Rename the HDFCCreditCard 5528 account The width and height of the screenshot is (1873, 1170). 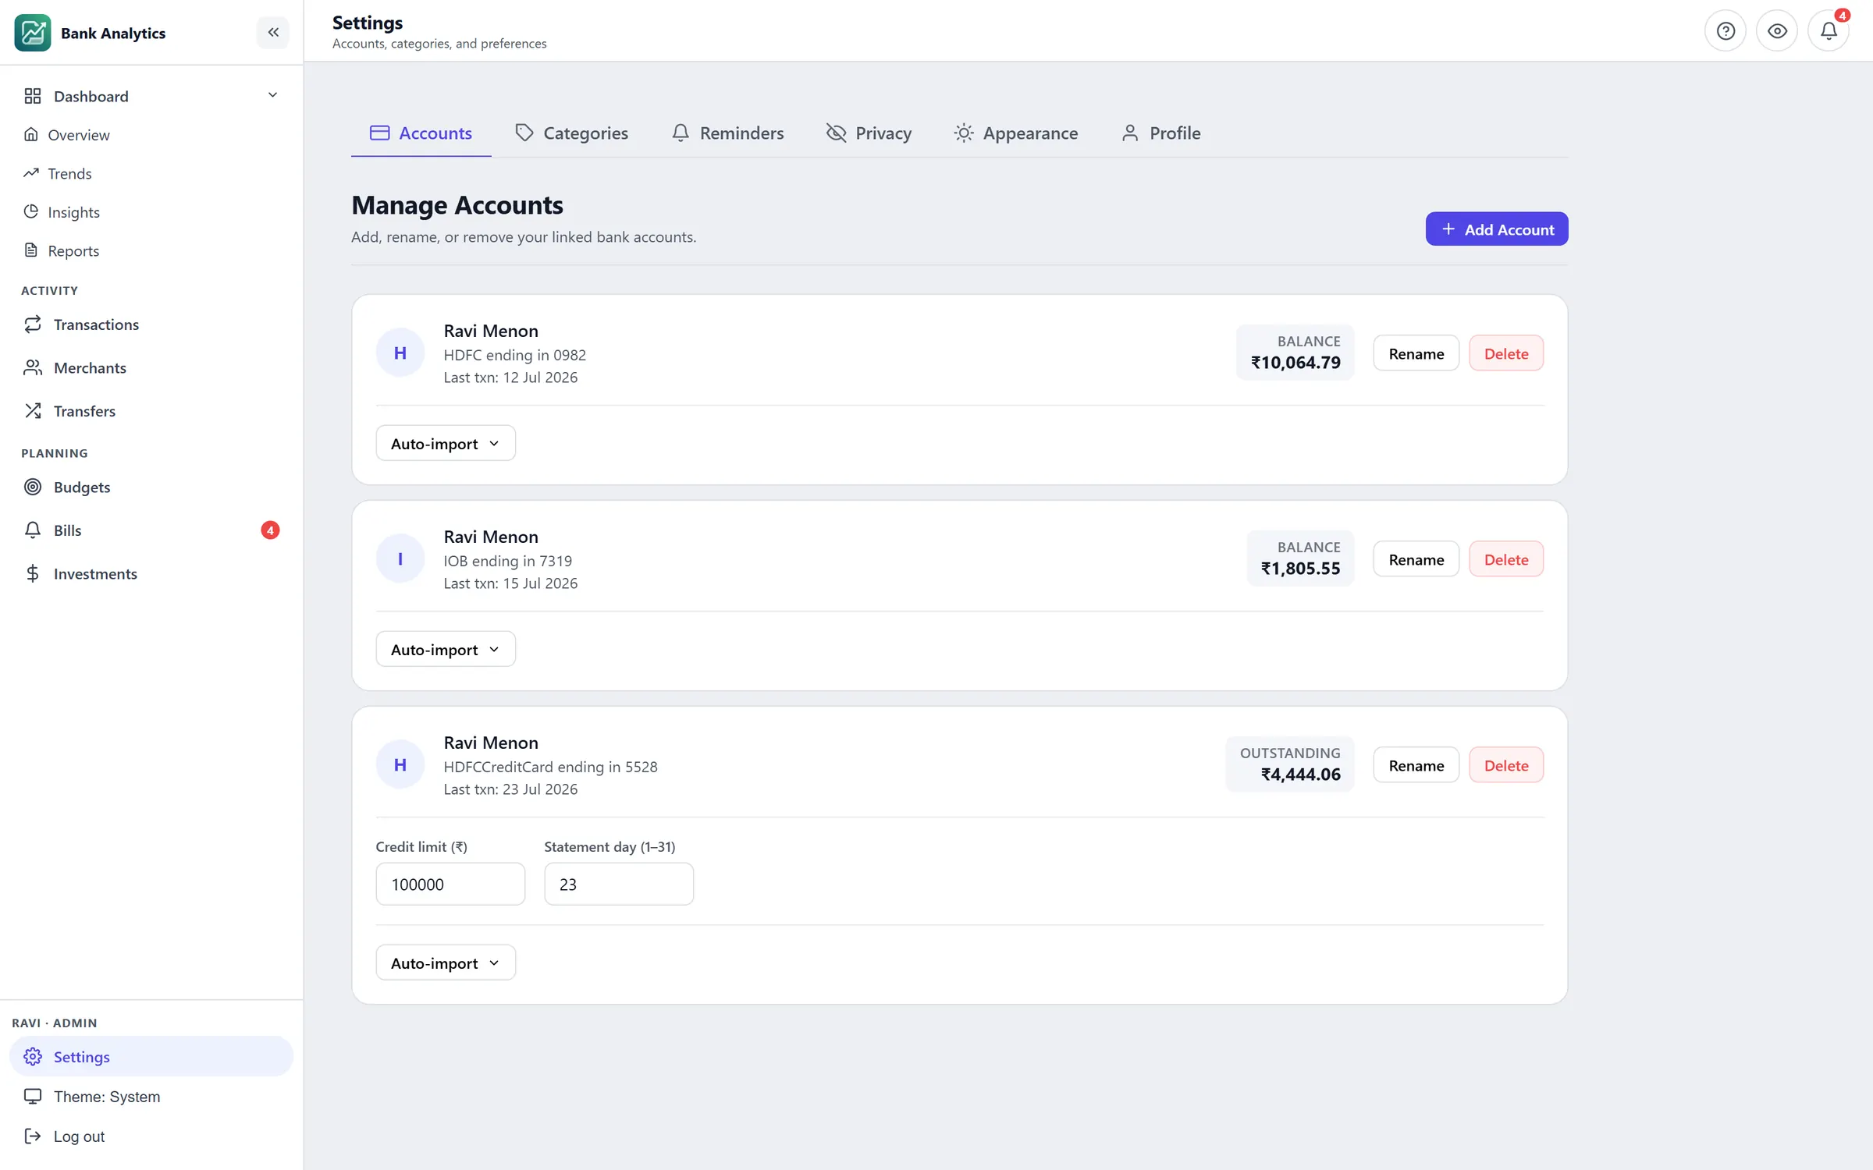coord(1416,765)
